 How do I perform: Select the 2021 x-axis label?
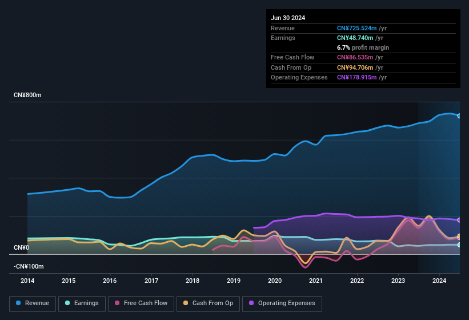tap(316, 281)
